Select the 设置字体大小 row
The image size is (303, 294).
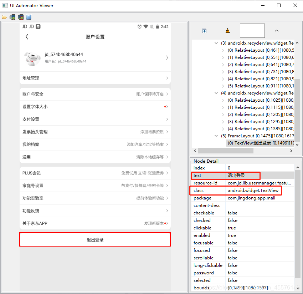tap(95, 107)
